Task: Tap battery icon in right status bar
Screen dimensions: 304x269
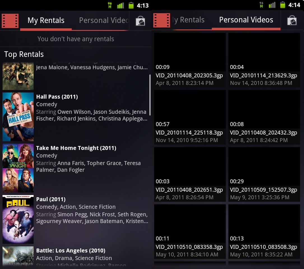Action: click(283, 5)
